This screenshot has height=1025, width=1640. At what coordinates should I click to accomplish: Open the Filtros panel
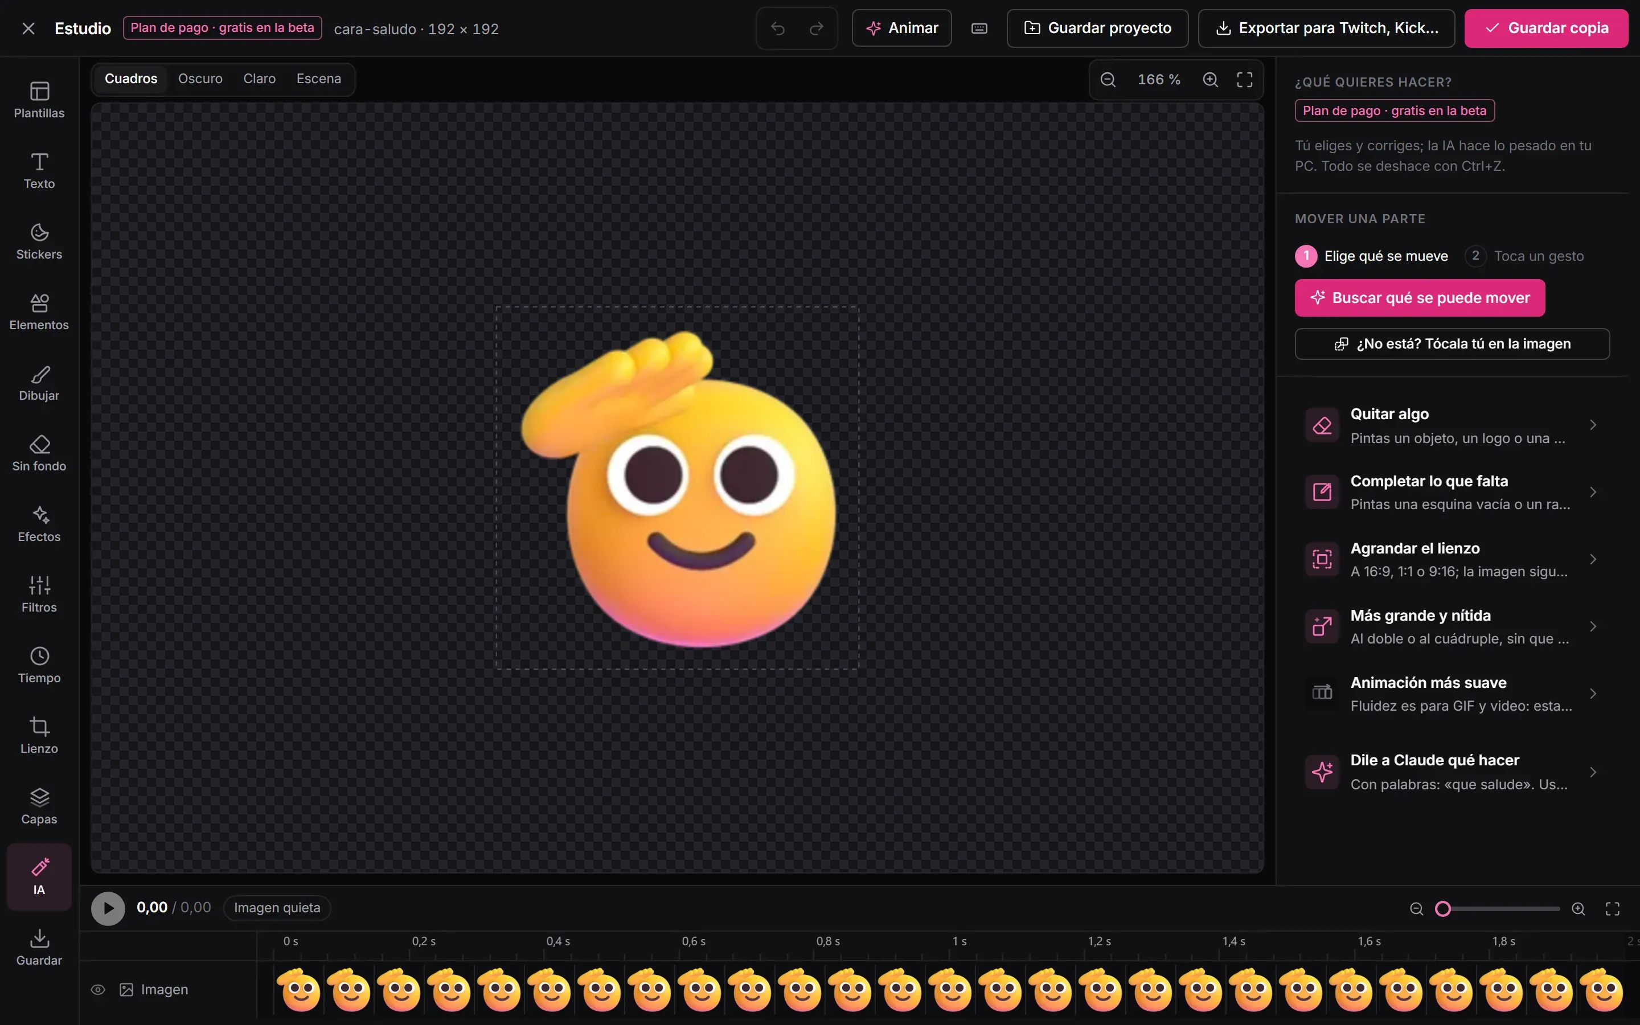tap(39, 594)
